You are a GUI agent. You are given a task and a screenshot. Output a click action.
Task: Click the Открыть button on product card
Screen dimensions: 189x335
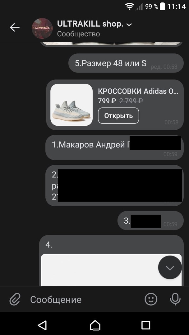(x=118, y=116)
